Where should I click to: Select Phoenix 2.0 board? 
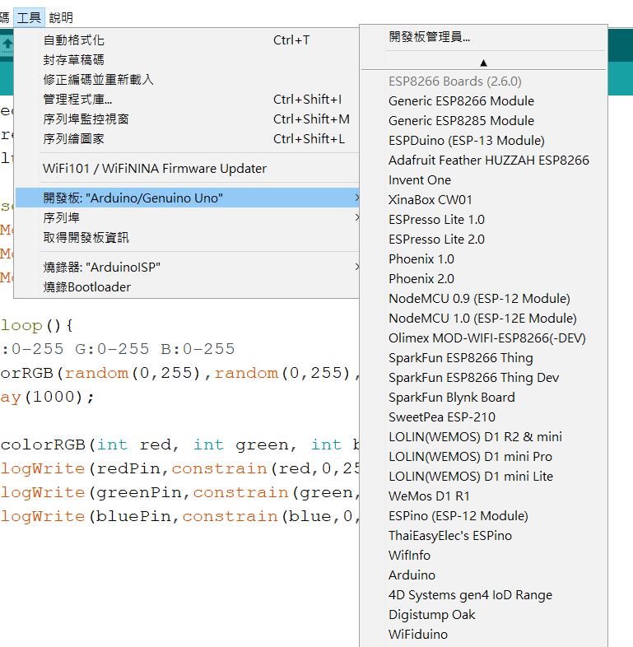point(483,279)
